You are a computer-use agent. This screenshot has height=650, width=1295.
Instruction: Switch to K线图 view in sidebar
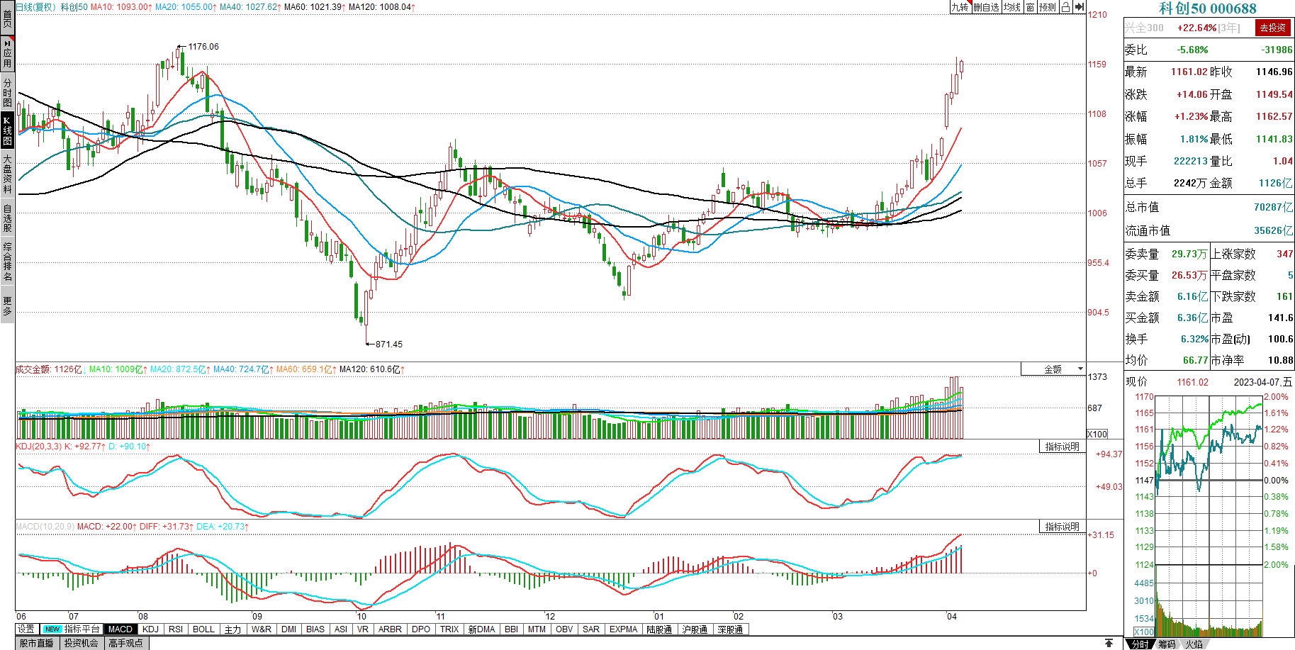point(7,130)
